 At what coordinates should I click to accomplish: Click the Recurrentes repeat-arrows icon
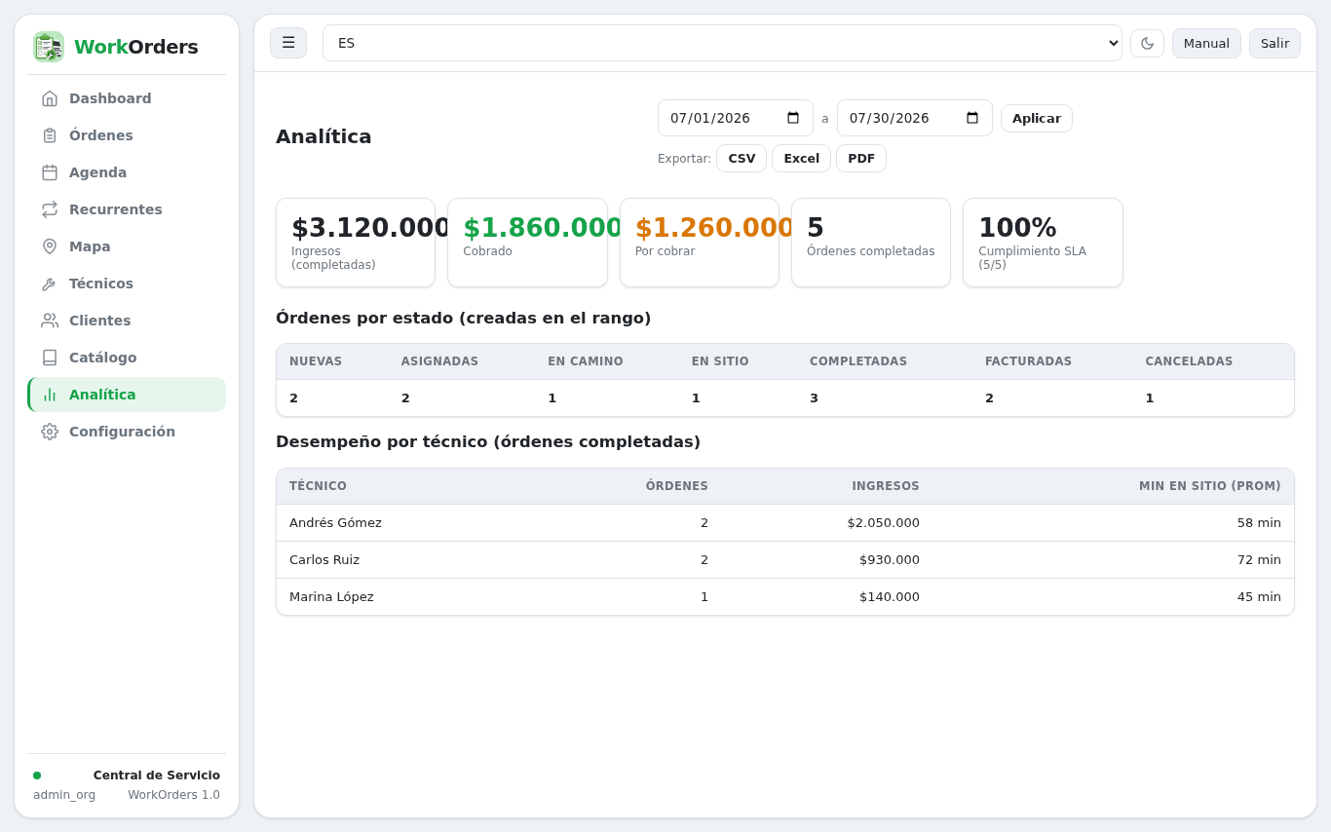[50, 209]
